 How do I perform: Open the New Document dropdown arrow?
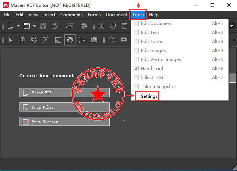(18, 26)
